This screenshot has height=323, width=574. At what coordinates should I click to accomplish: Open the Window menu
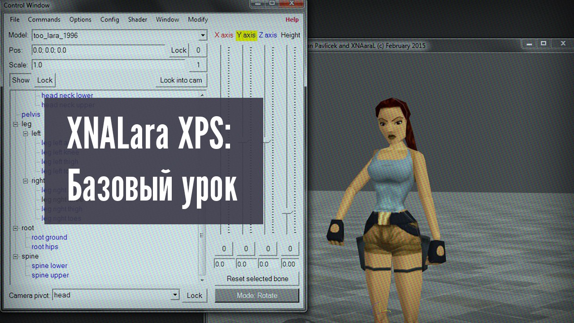tap(167, 19)
